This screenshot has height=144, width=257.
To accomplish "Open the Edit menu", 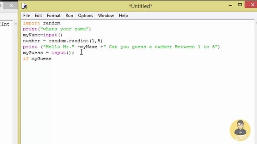I will click(38, 16).
